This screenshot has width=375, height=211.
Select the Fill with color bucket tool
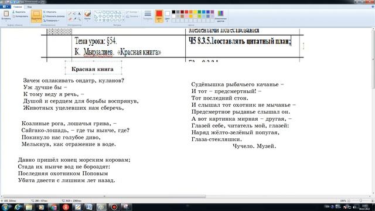(74, 13)
